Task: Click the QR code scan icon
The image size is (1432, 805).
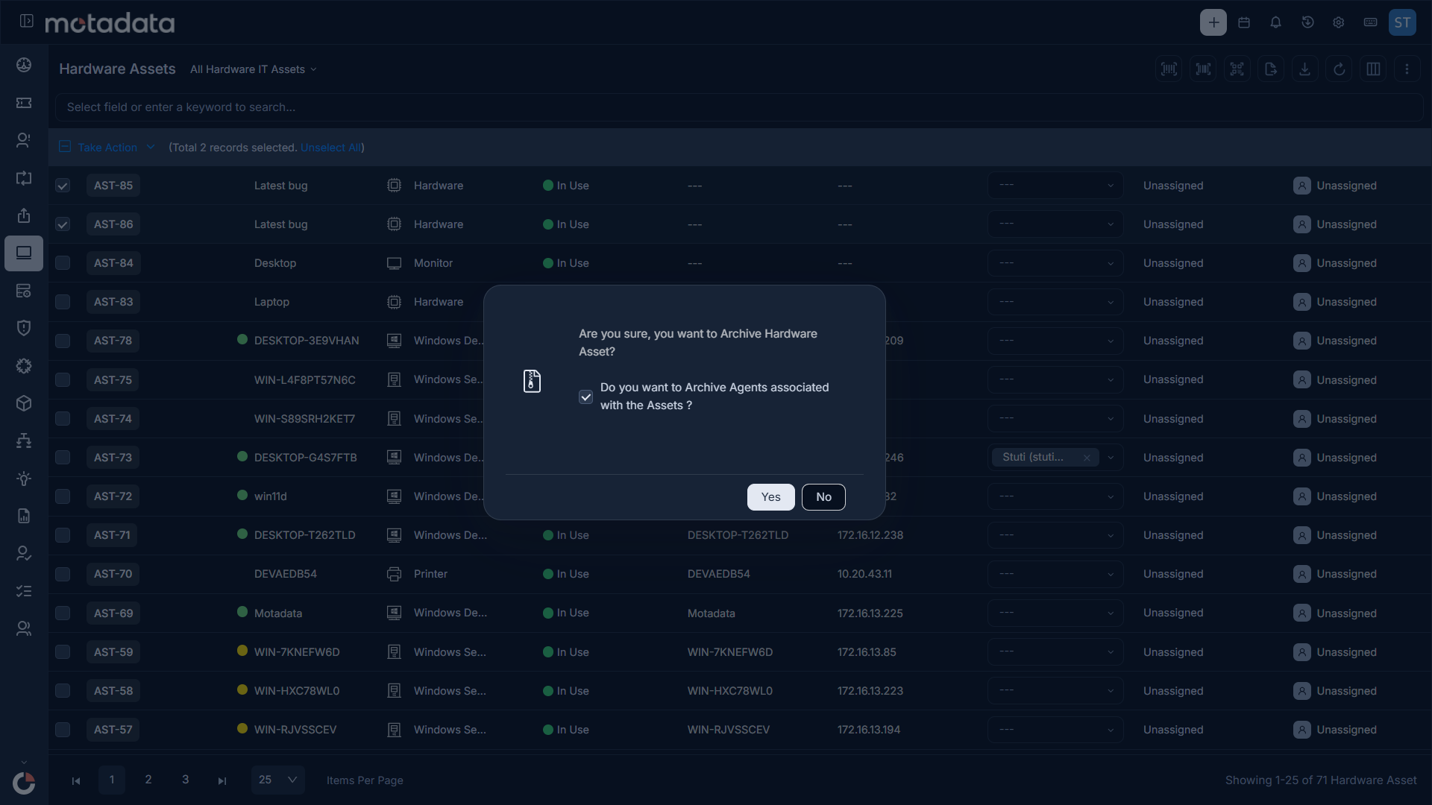Action: coord(1237,69)
